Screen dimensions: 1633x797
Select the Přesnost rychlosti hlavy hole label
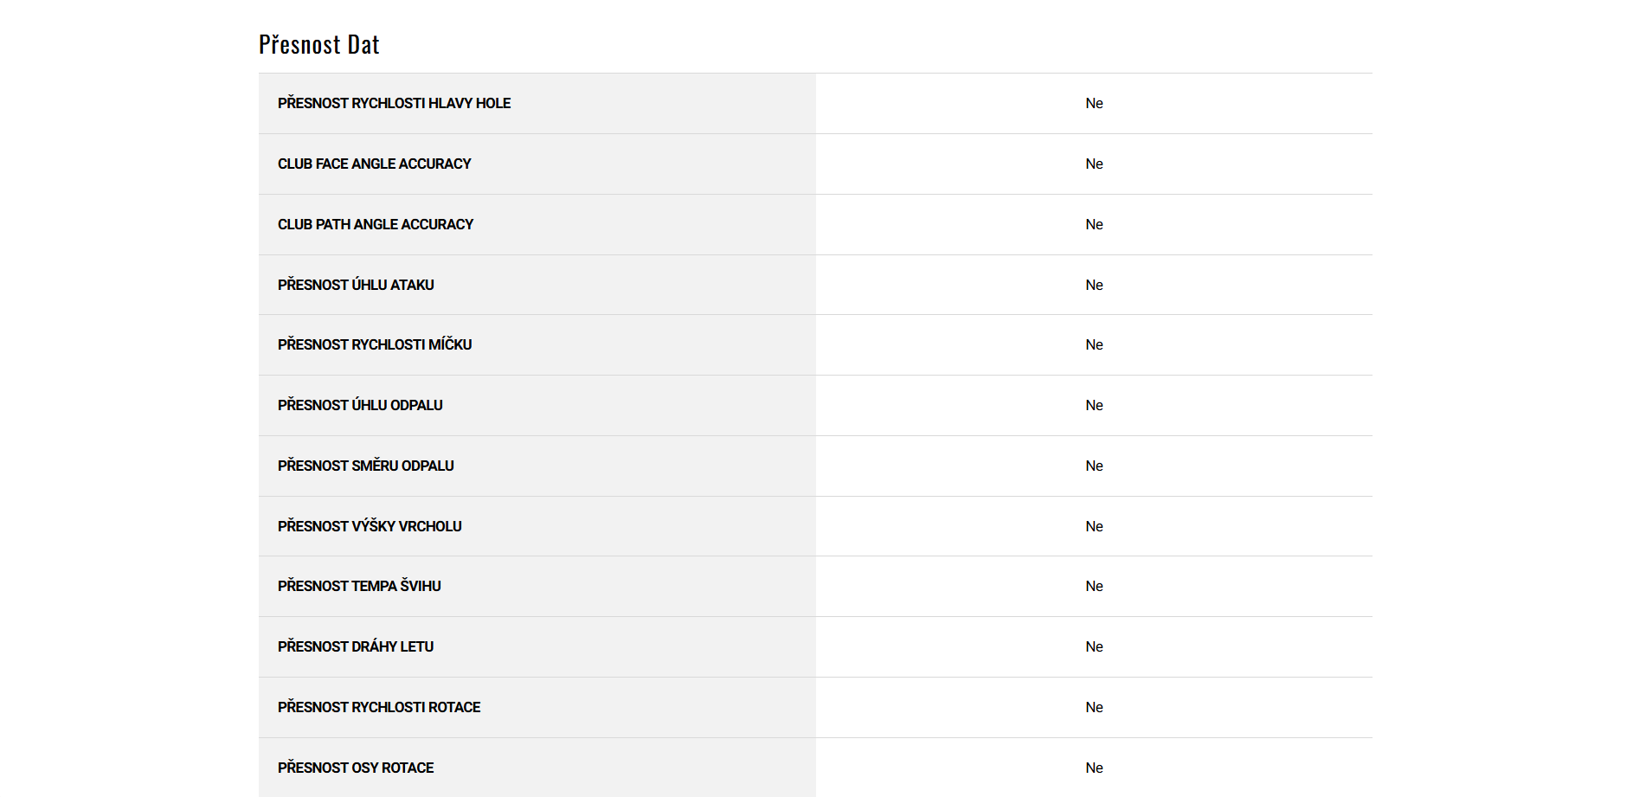(x=394, y=103)
